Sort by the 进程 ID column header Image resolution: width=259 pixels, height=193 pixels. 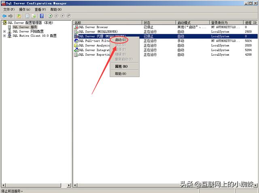click(x=251, y=23)
